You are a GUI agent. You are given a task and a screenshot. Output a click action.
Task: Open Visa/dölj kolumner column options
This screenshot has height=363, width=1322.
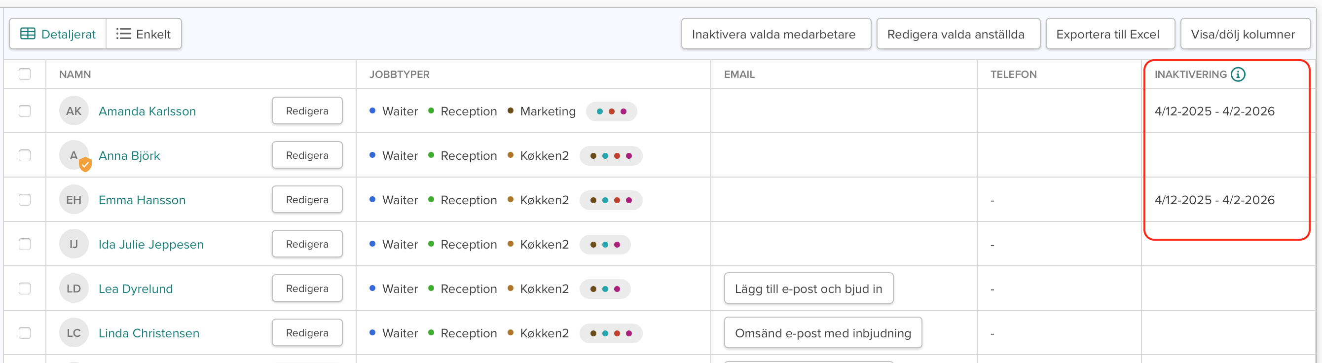[1243, 35]
